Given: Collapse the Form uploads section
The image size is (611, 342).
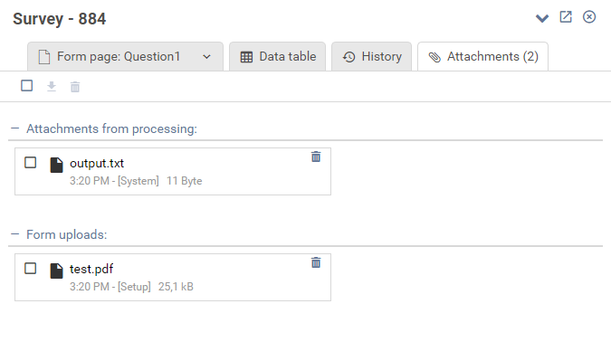Looking at the screenshot, I should coord(15,234).
